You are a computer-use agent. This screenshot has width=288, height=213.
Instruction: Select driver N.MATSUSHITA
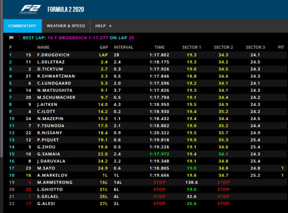(x=55, y=90)
